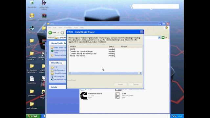
Task: Open the View menu in Explorer
Action: click(x=60, y=28)
